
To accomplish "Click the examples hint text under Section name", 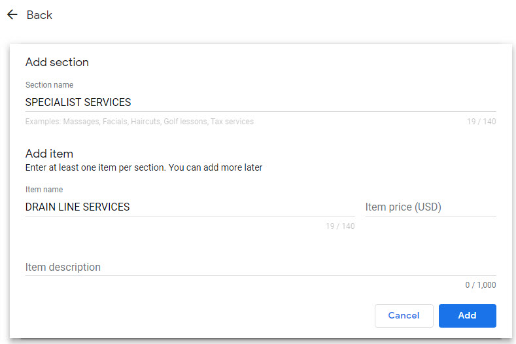I will [139, 122].
